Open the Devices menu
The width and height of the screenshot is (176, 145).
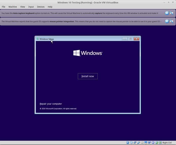click(x=41, y=7)
